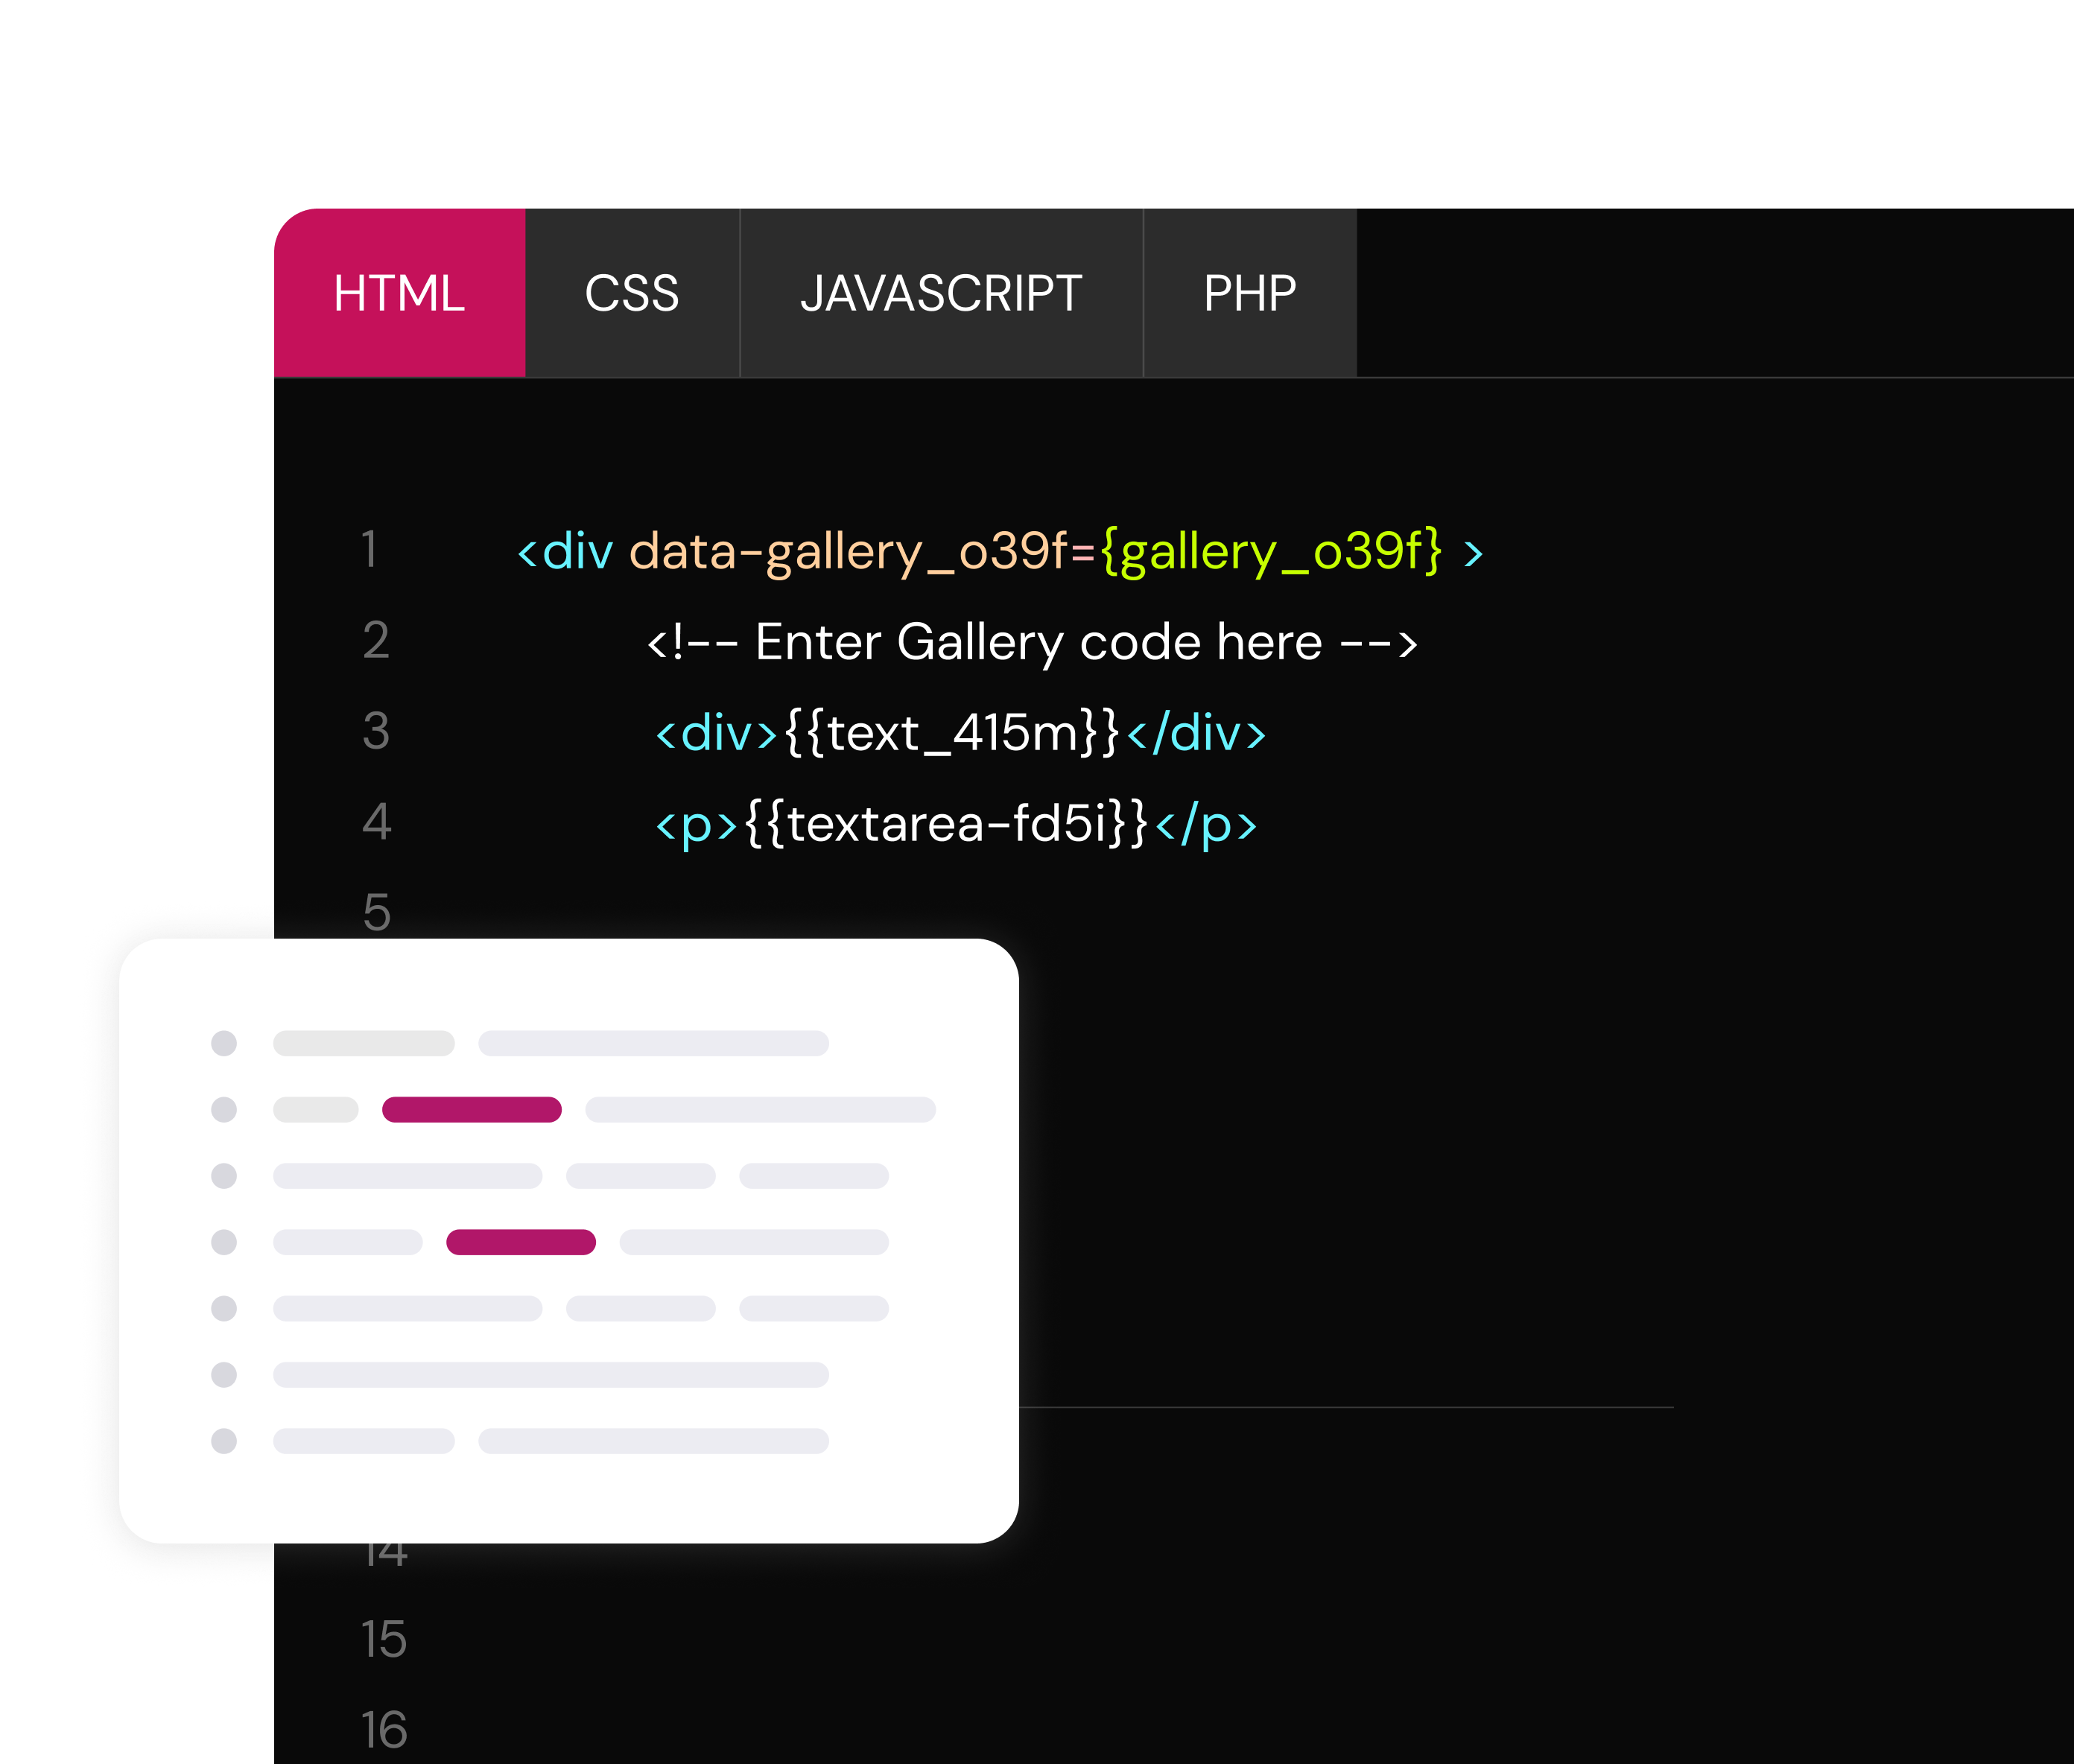Click line number 4 in gutter
The image size is (2074, 1764).
click(x=376, y=822)
